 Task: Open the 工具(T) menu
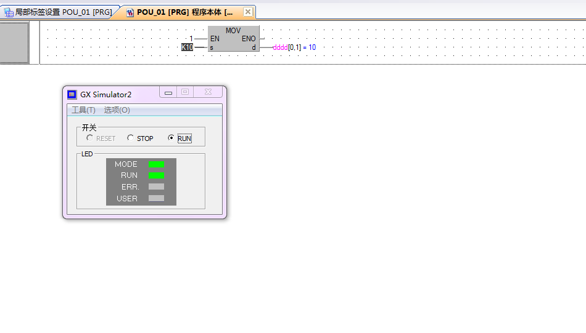[83, 110]
